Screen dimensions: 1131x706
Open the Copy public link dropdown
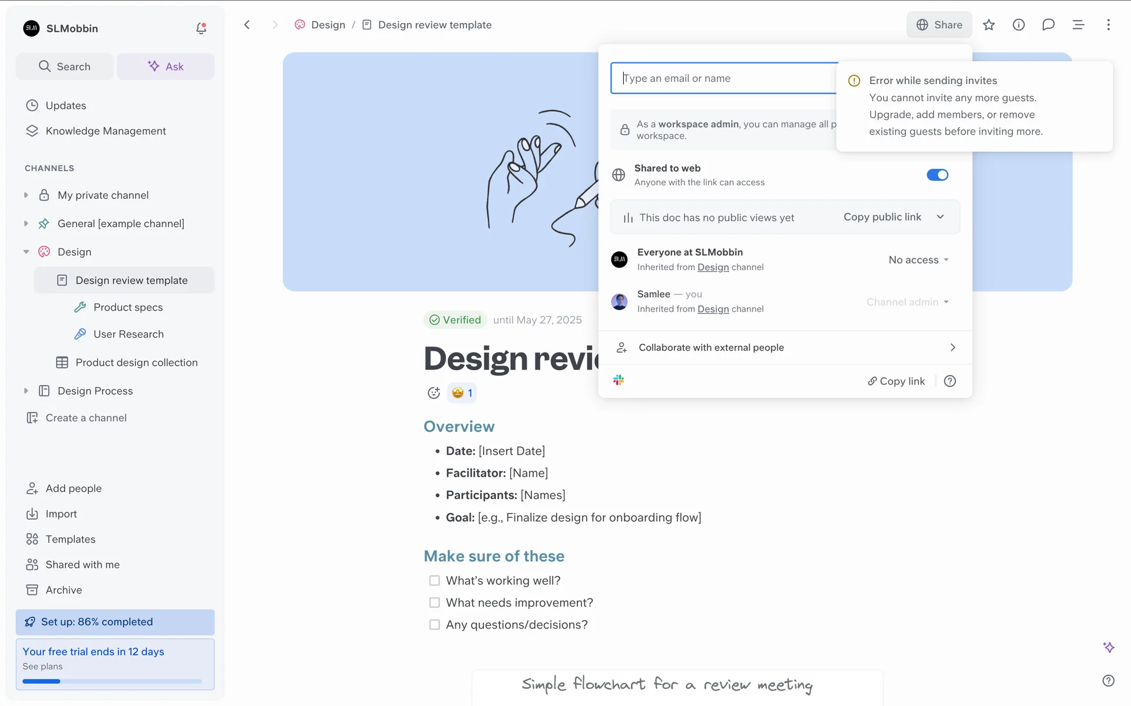click(940, 217)
